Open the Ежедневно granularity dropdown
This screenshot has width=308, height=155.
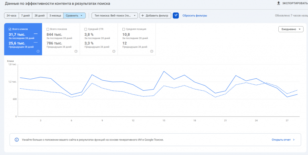291,29
